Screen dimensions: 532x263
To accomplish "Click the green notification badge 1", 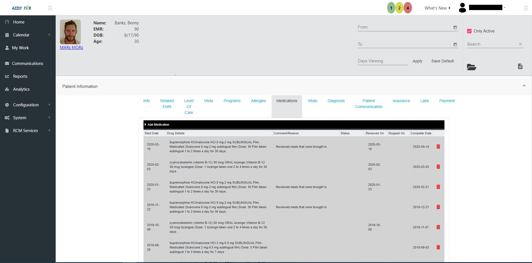I will click(x=391, y=8).
